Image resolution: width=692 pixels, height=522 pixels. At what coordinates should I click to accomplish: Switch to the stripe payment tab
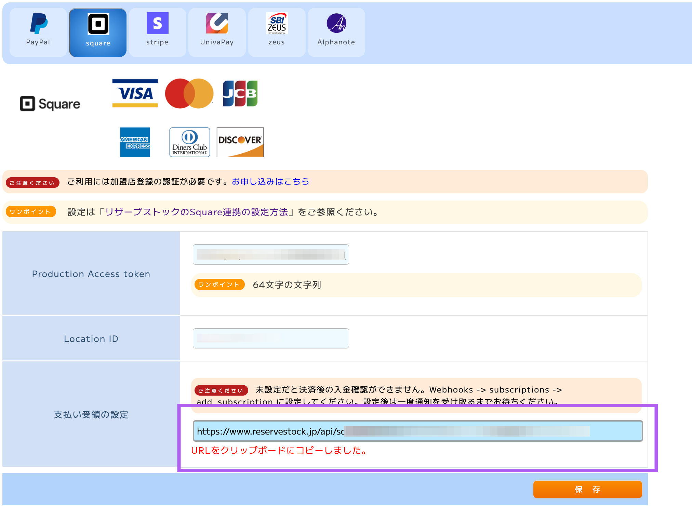tap(157, 32)
